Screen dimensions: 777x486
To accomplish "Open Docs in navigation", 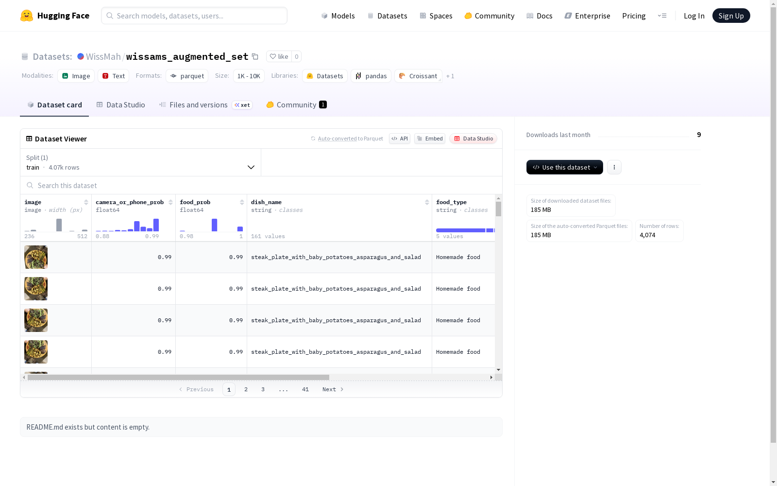I will (540, 16).
